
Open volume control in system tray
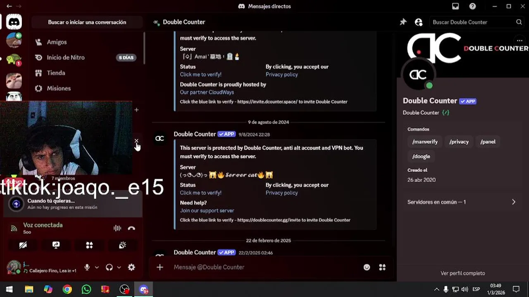click(x=465, y=290)
